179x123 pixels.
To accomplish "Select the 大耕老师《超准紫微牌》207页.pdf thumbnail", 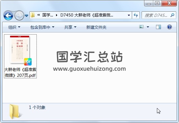I will [20, 56].
